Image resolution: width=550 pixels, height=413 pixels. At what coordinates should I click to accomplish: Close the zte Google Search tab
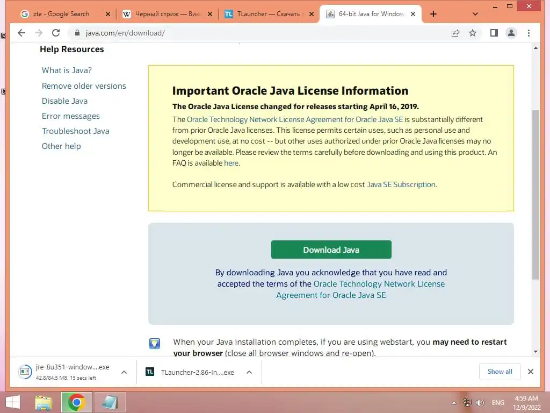(107, 14)
